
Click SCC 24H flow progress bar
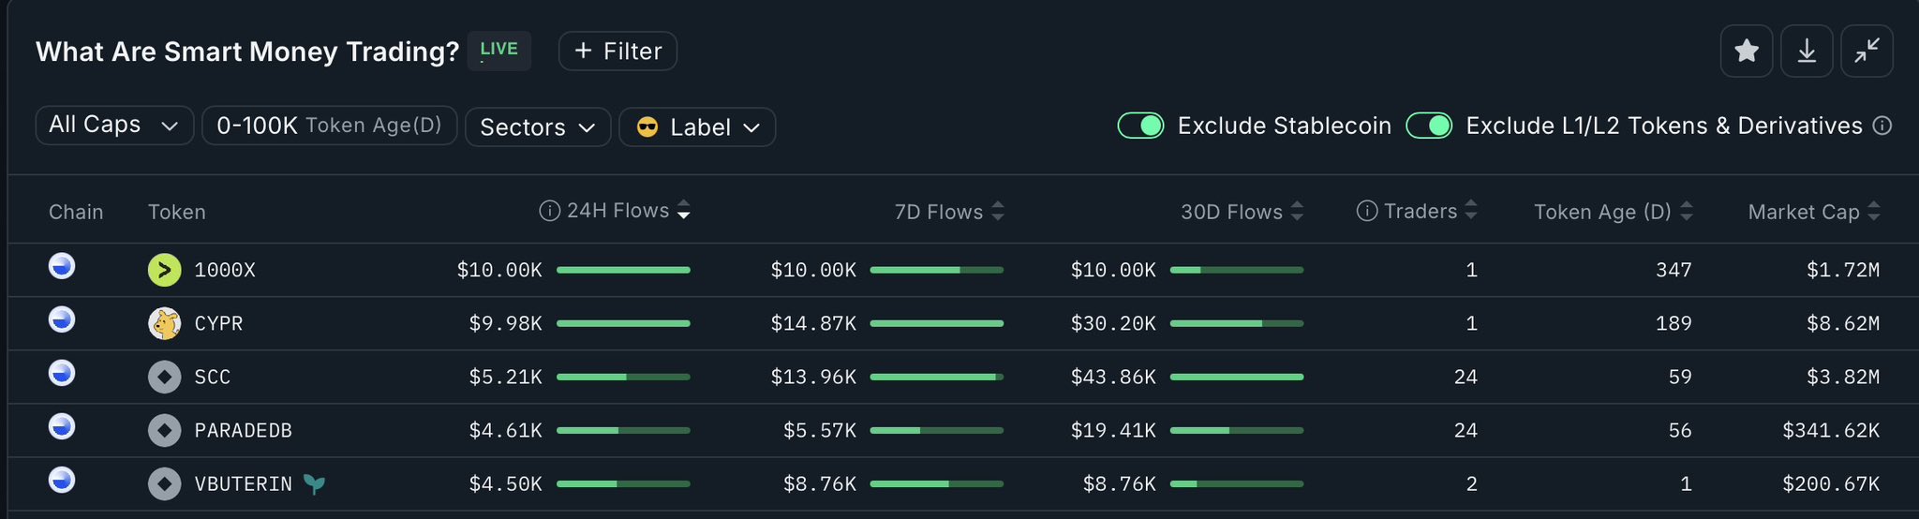[x=623, y=377]
